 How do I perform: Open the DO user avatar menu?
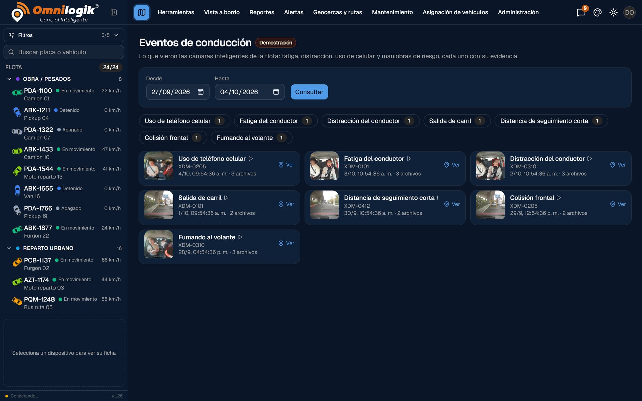629,13
